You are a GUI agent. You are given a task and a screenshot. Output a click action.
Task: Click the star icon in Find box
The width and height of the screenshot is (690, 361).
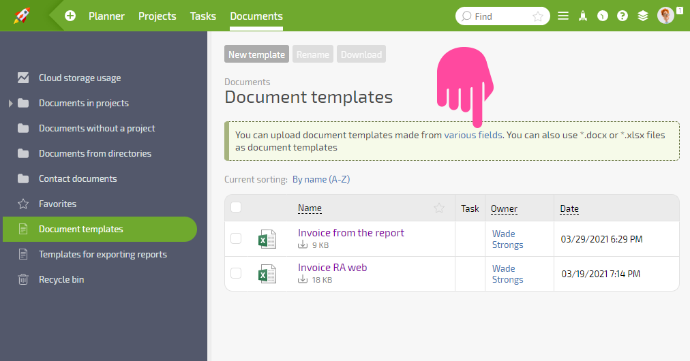coord(538,17)
